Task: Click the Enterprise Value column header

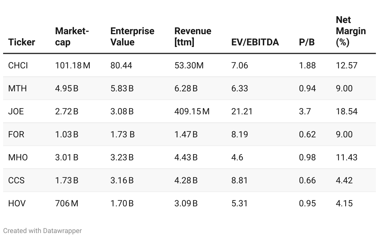Action: (132, 37)
